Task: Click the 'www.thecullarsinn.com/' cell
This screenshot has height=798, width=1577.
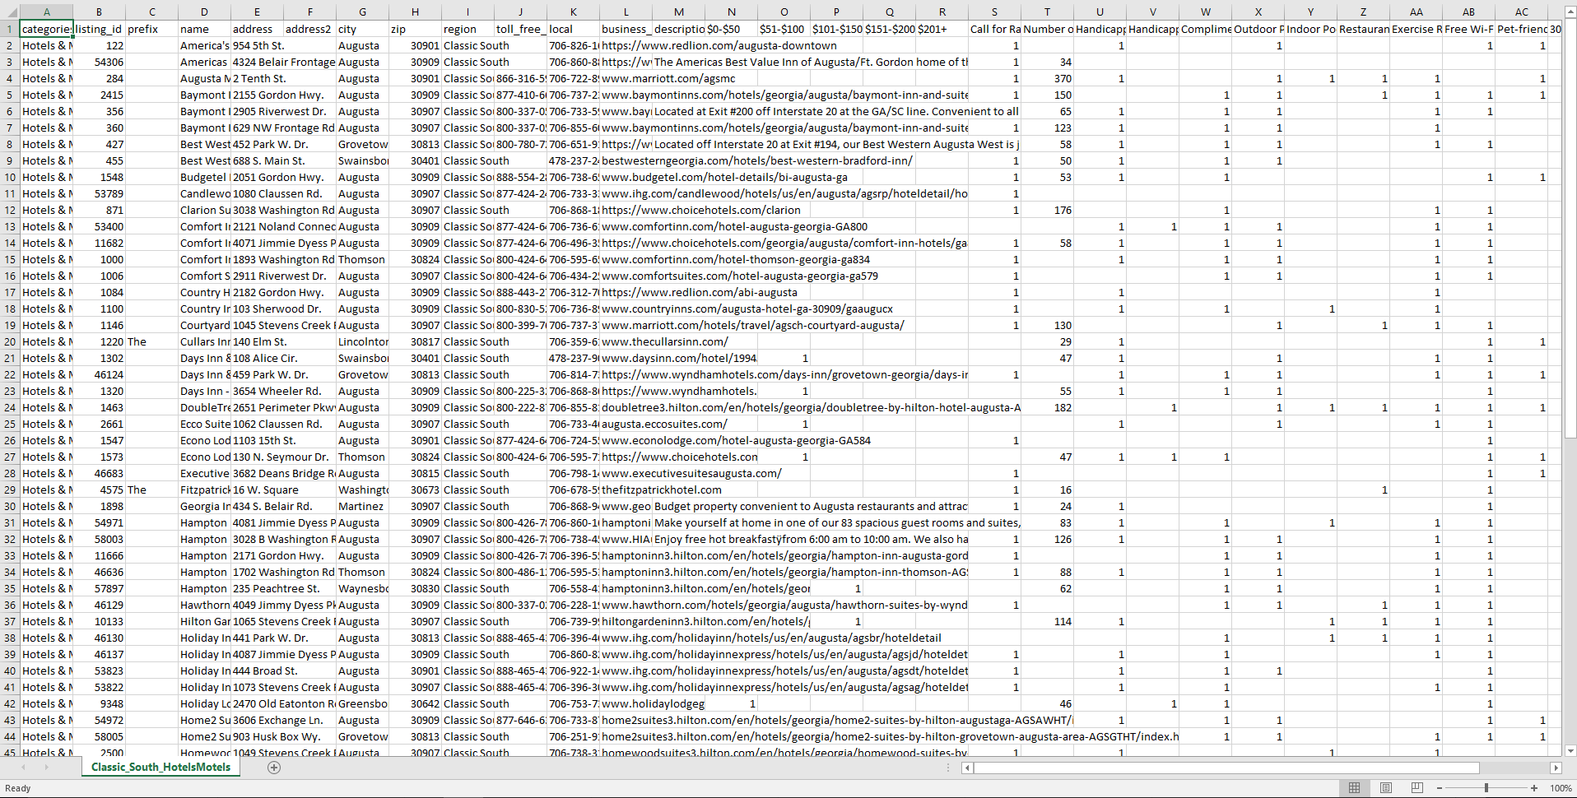Action: point(626,341)
